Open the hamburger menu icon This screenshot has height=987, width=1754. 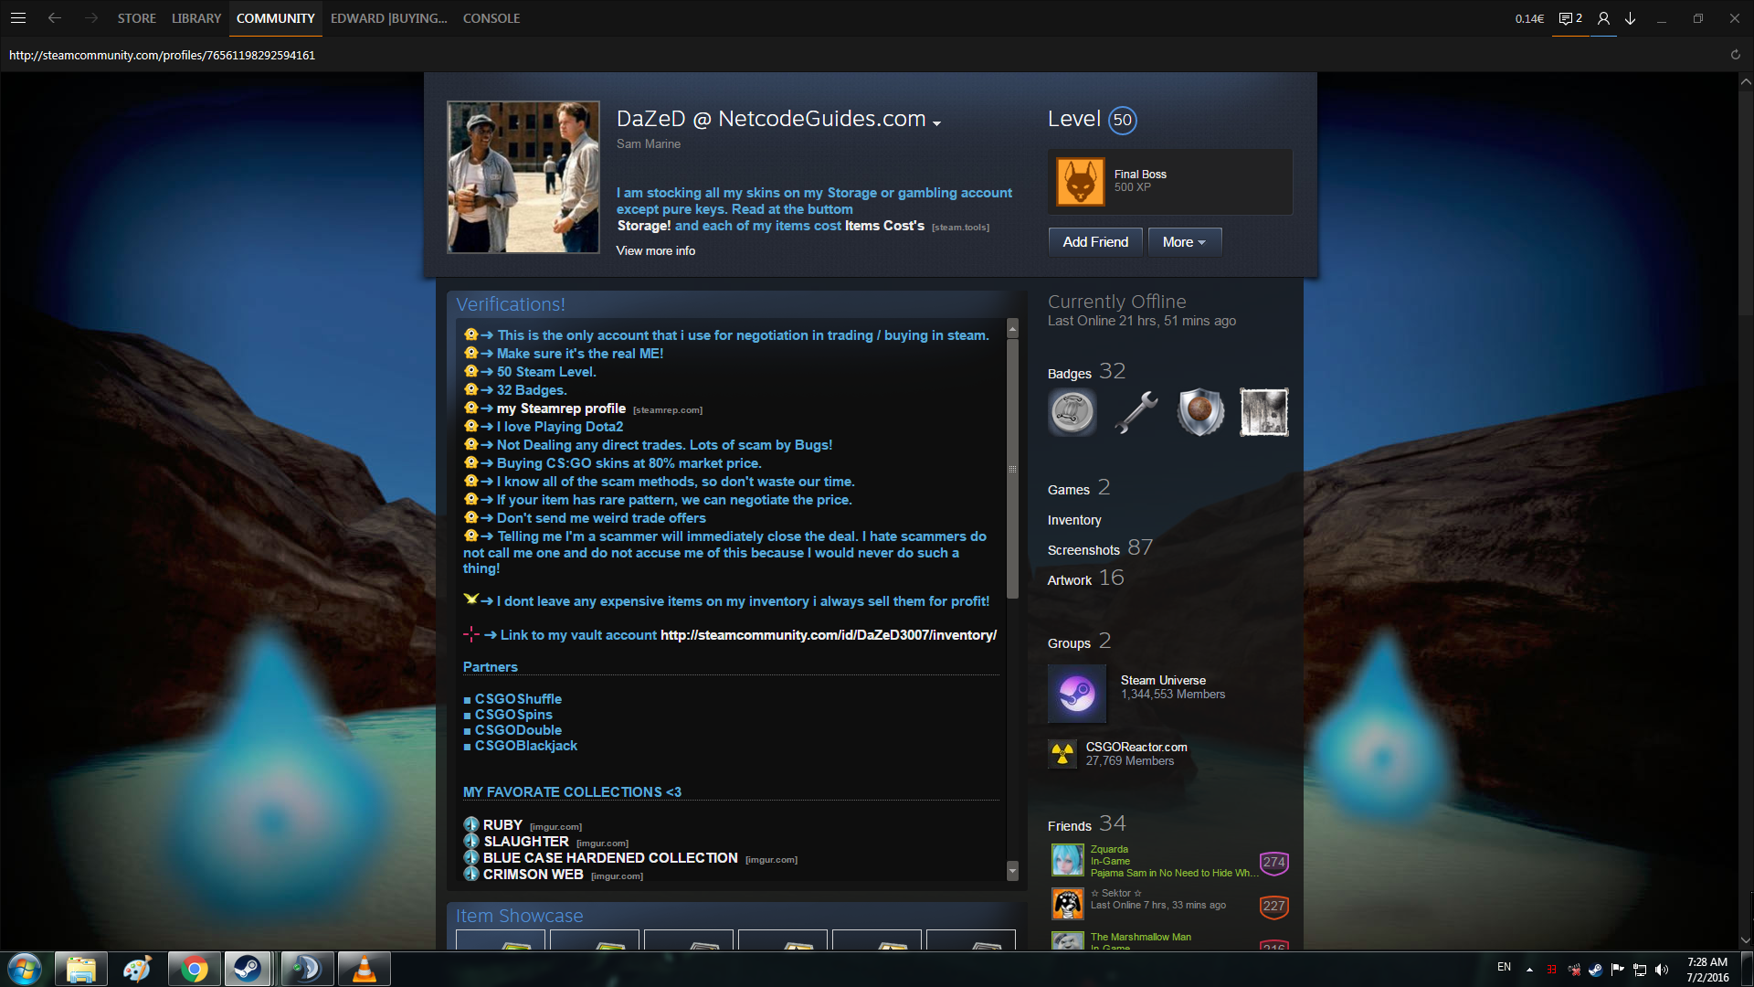point(17,18)
